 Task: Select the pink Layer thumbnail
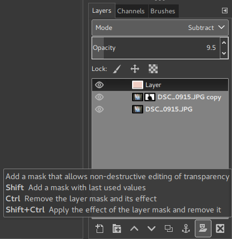point(138,85)
